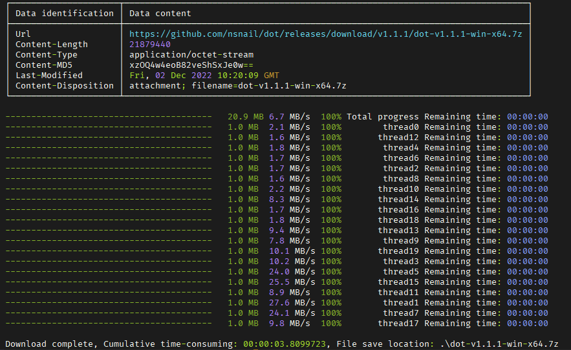Open the GitHub release download URL
The height and width of the screenshot is (350, 571).
[325, 34]
